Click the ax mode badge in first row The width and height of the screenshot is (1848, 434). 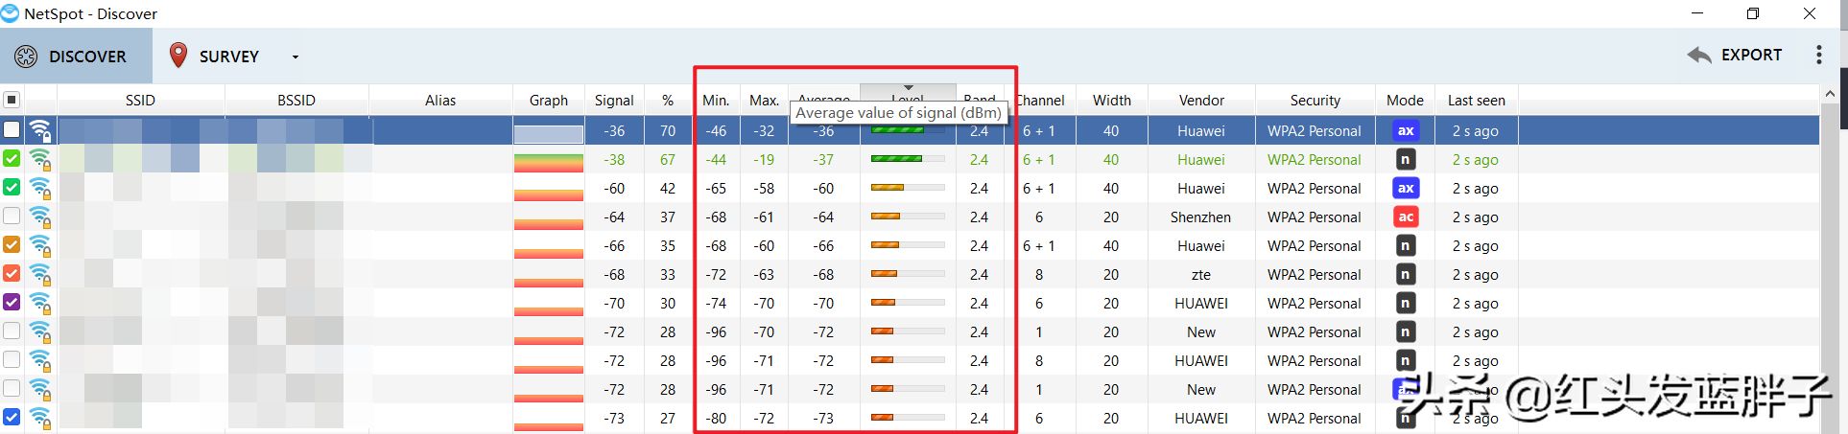tap(1405, 131)
